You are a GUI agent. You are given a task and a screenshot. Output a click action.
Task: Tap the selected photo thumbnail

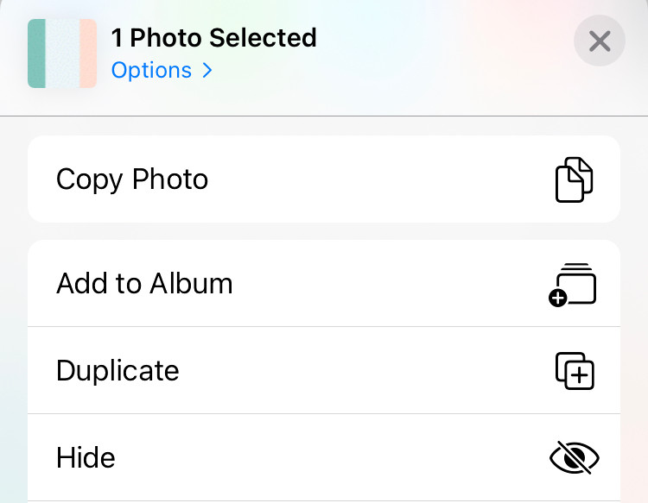click(x=62, y=53)
